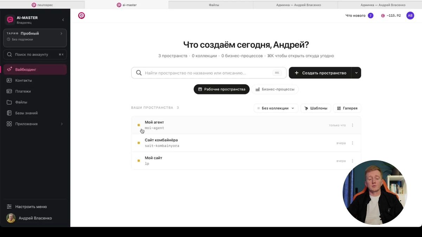
Task: Click the balance currency icon
Action: 383,15
